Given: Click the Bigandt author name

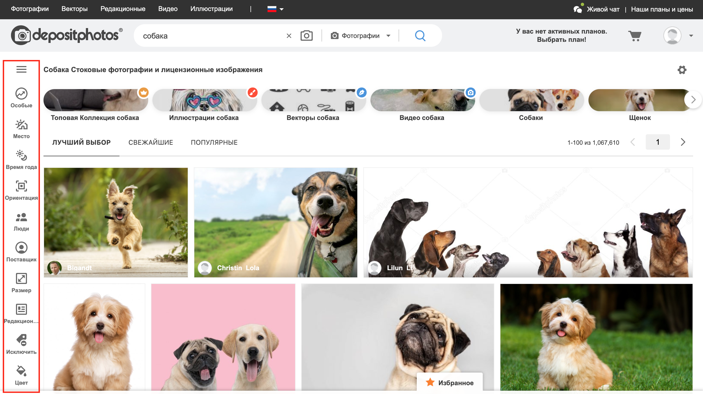Looking at the screenshot, I should 79,268.
